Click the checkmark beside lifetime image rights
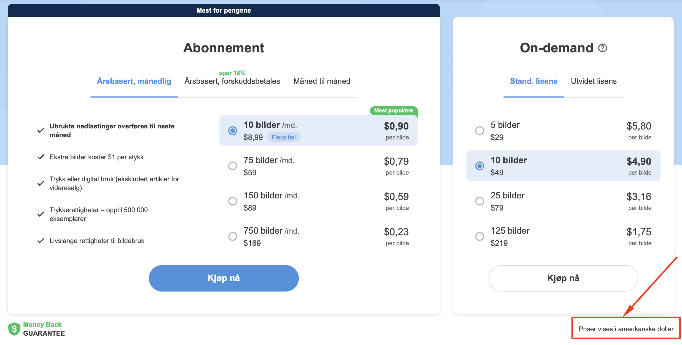Image resolution: width=682 pixels, height=345 pixels. (41, 240)
